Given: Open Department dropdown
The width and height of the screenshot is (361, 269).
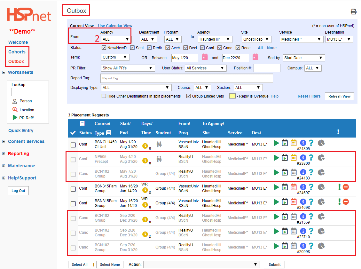Looking at the screenshot, I should (148, 39).
